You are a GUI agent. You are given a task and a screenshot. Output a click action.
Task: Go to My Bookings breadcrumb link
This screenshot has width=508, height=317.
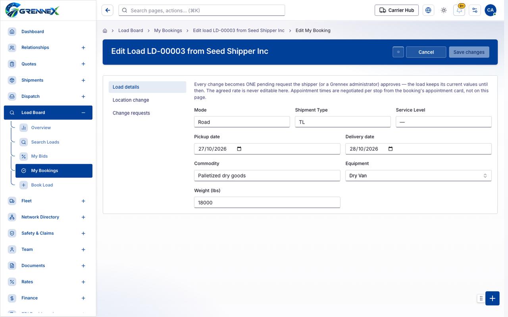pos(168,31)
